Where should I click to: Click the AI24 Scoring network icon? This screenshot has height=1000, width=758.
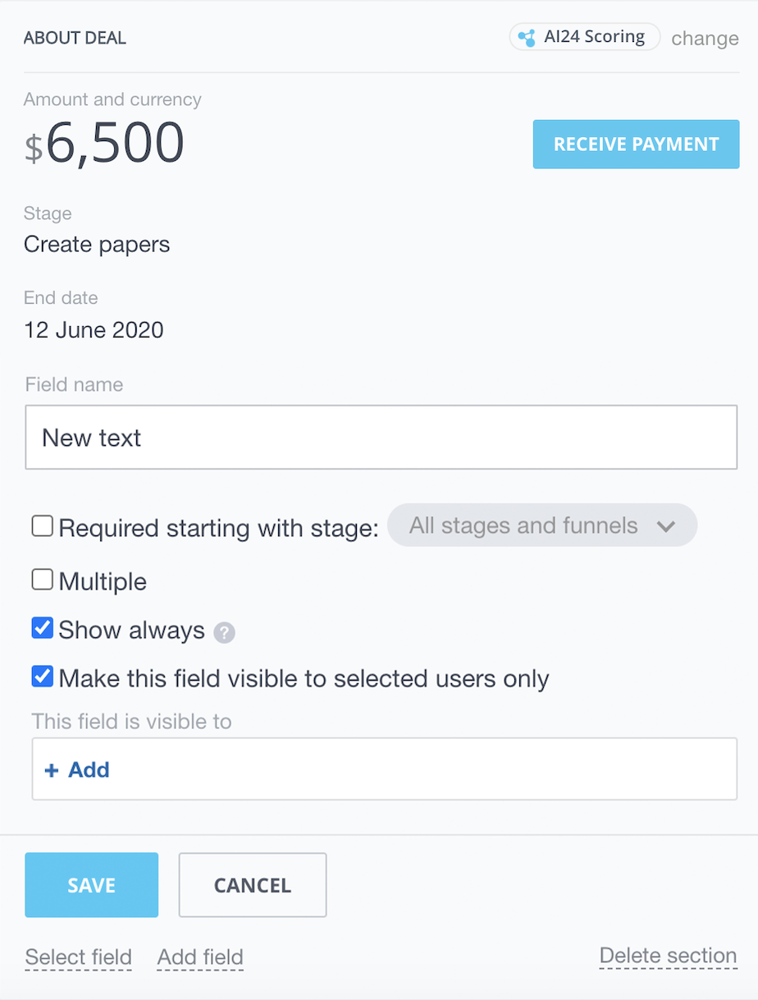(x=527, y=38)
